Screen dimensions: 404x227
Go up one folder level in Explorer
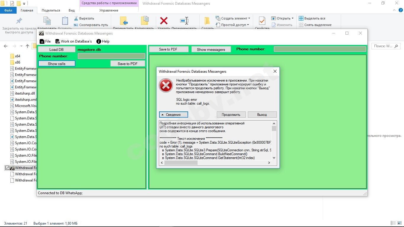click(28, 46)
